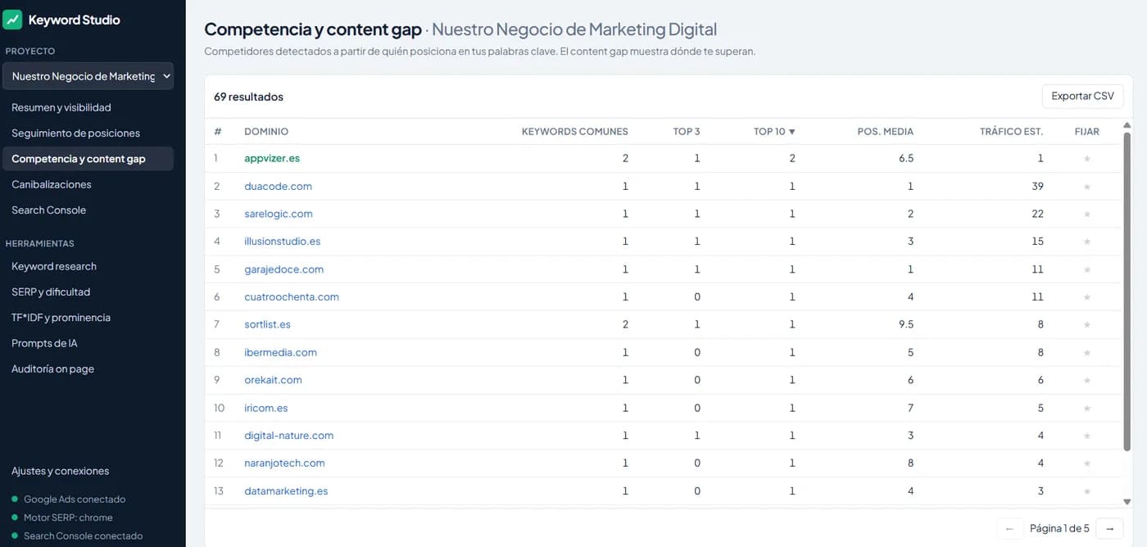
Task: Click Search Console conectado status
Action: point(77,536)
